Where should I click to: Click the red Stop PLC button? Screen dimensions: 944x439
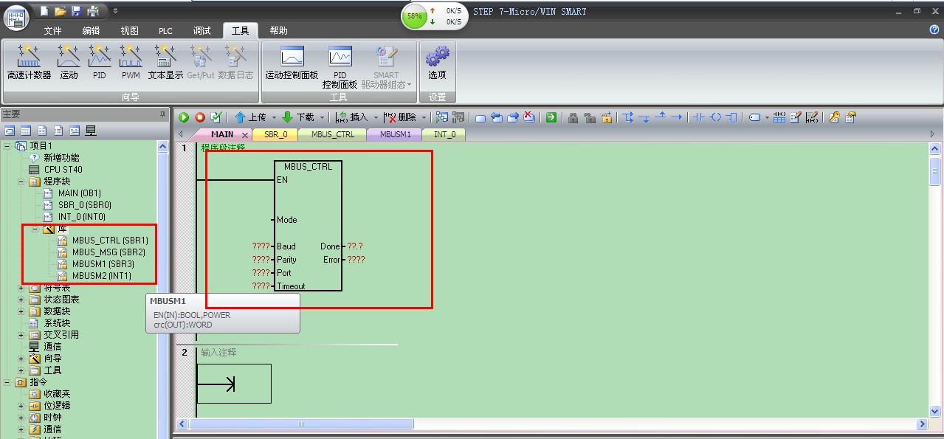coord(200,117)
